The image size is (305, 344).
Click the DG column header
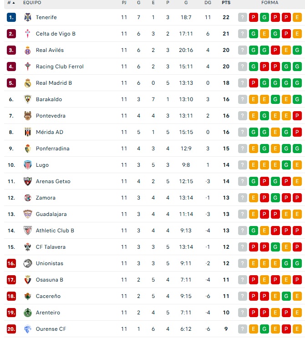click(208, 3)
